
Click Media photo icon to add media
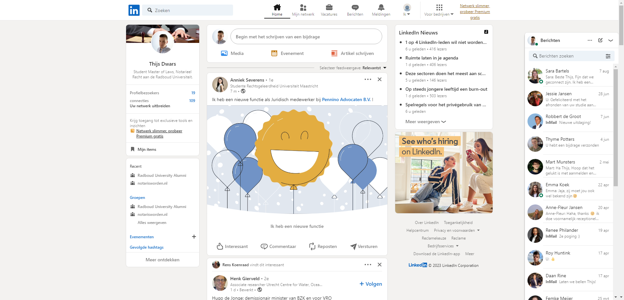[224, 53]
